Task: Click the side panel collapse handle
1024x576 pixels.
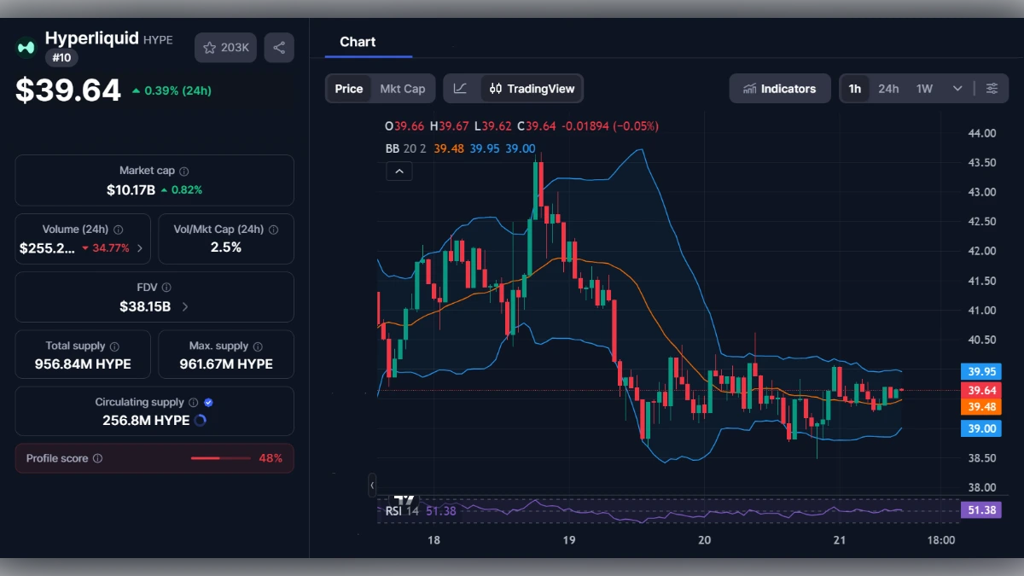Action: click(372, 486)
